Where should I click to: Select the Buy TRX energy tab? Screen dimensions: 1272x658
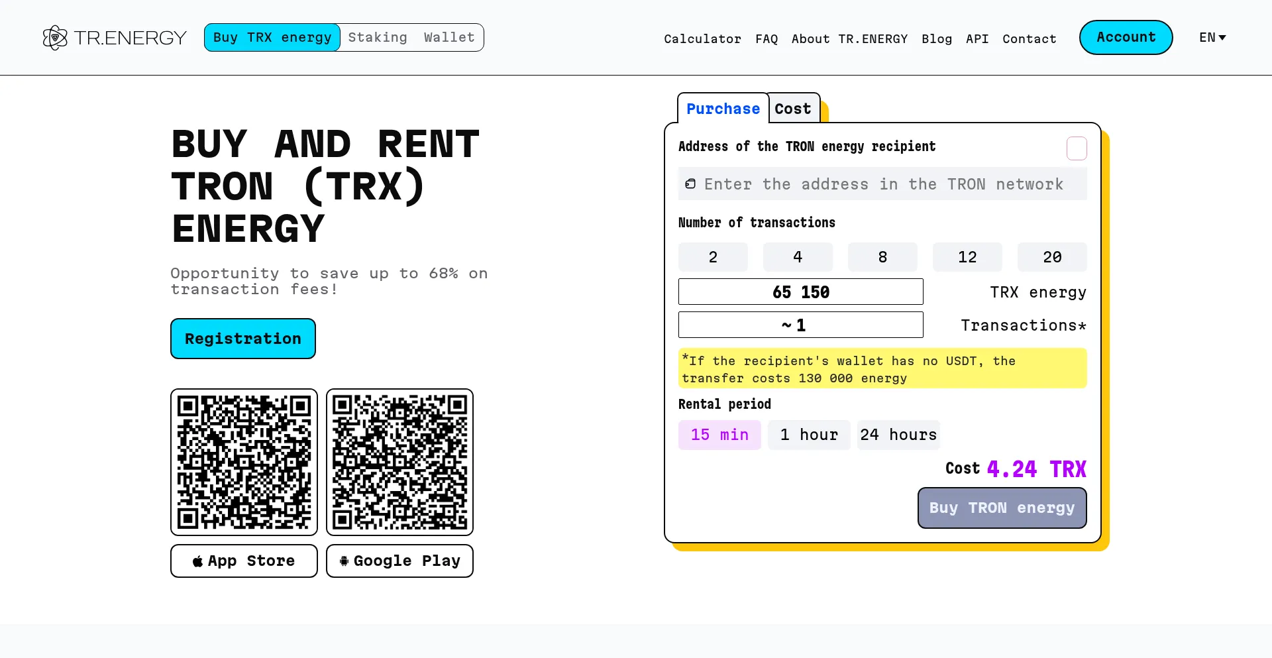click(272, 37)
